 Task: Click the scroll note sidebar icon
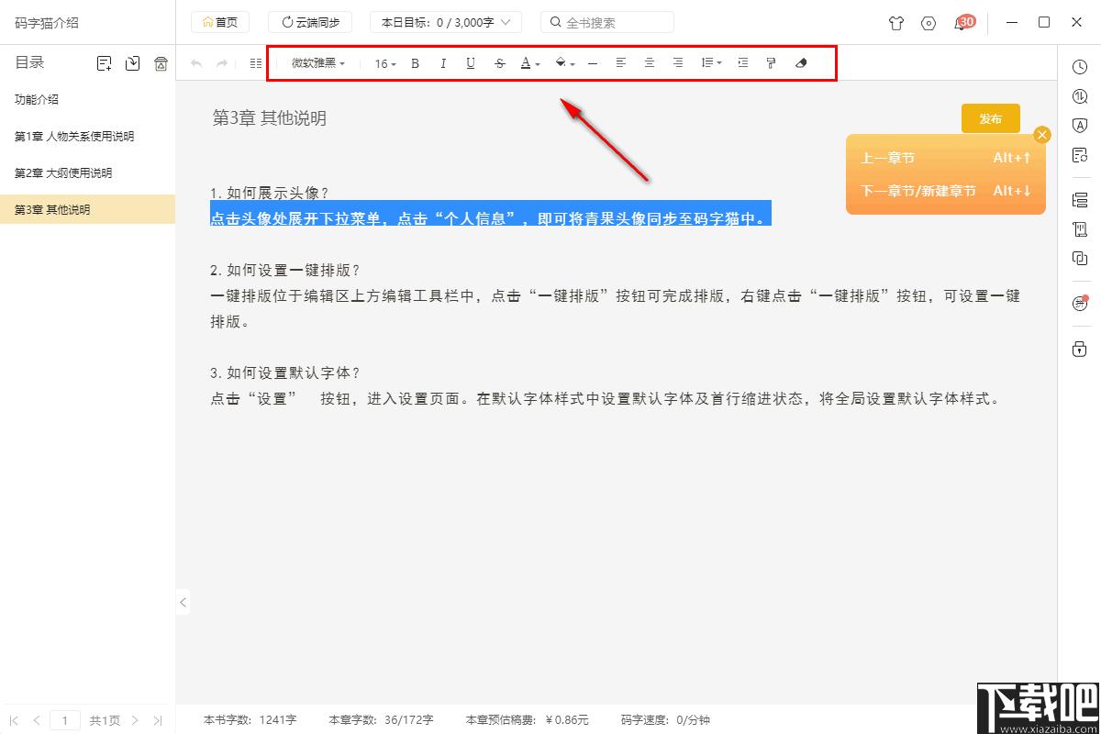[x=1079, y=228]
